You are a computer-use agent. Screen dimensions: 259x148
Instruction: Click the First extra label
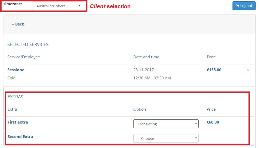point(18,122)
